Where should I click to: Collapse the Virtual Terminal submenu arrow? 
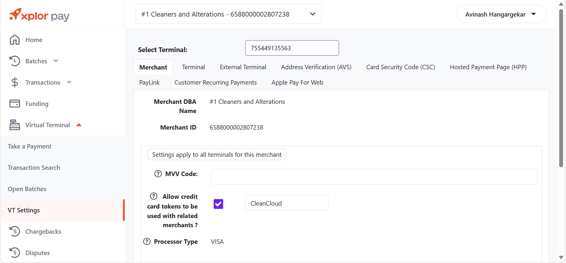point(79,125)
